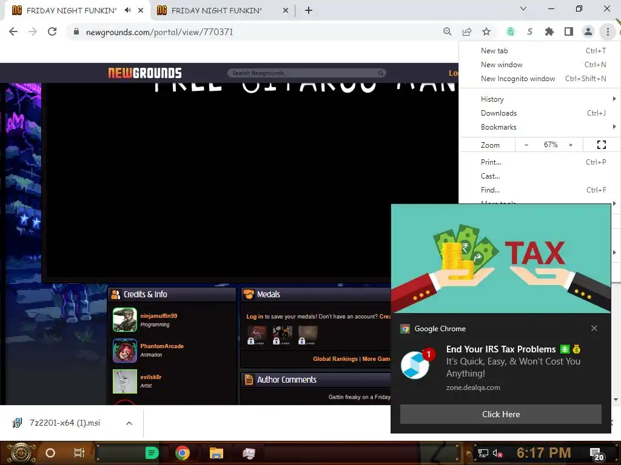Viewport: 621px width, 465px height.
Task: Open a new tab with plus button
Action: [309, 10]
